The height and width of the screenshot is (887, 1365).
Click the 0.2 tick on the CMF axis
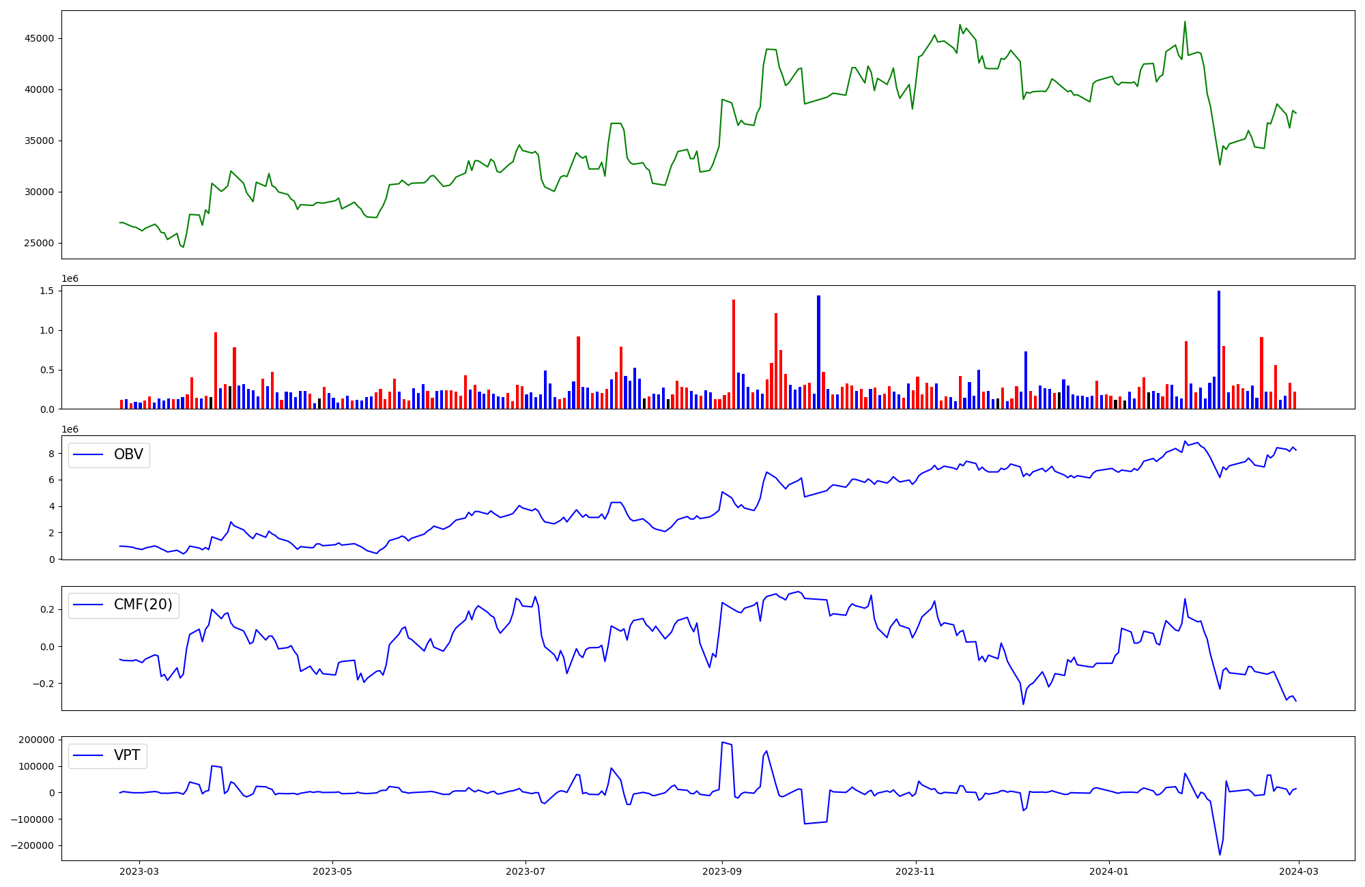coord(47,609)
